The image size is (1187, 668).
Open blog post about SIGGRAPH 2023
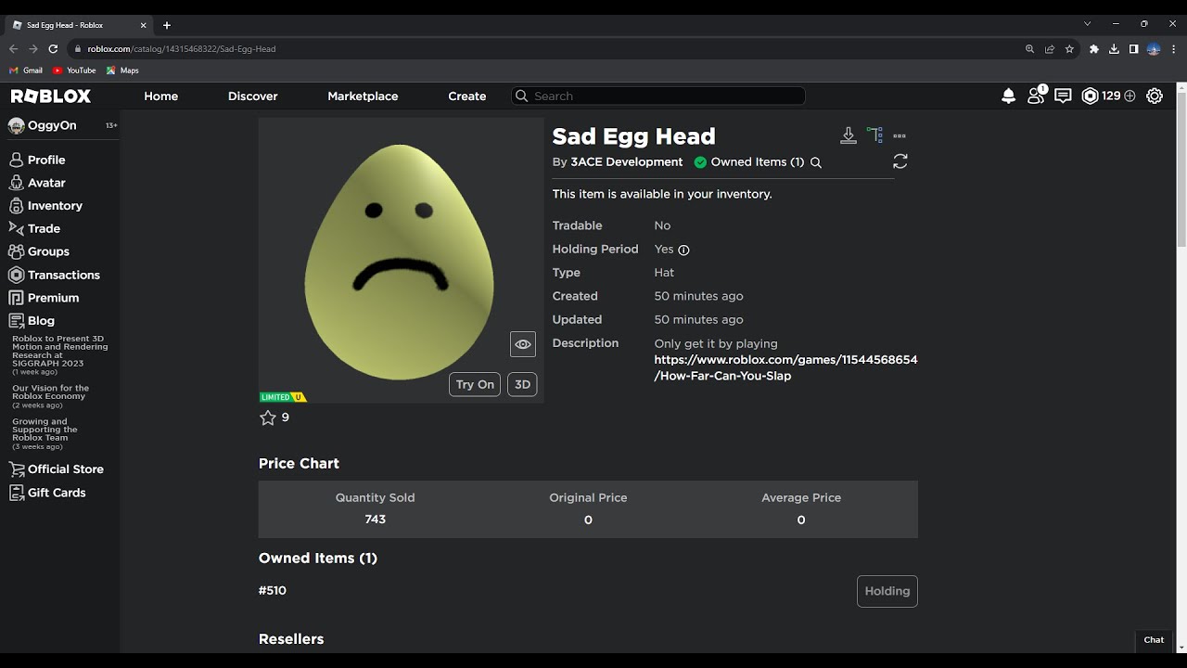coord(60,352)
